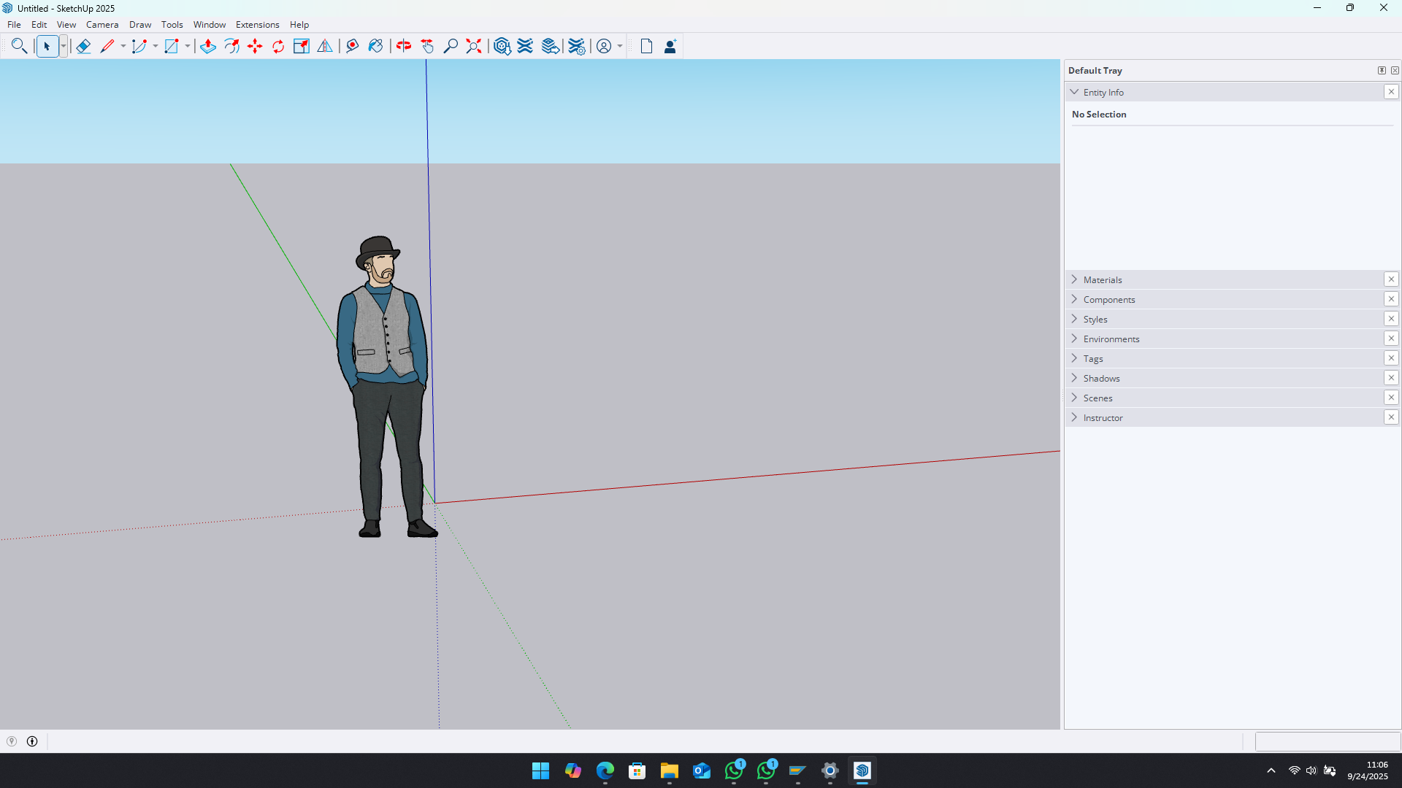The width and height of the screenshot is (1402, 788).
Task: Activate the Move tool
Action: pos(255,47)
